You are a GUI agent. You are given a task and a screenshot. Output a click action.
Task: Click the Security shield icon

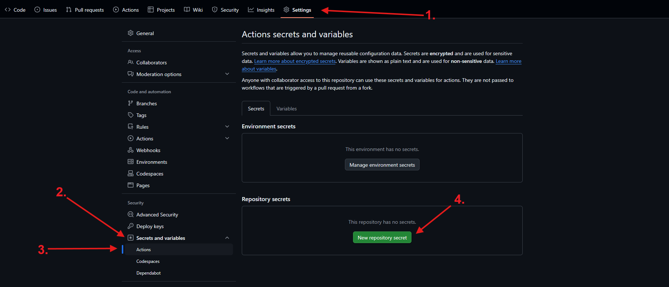(x=215, y=10)
